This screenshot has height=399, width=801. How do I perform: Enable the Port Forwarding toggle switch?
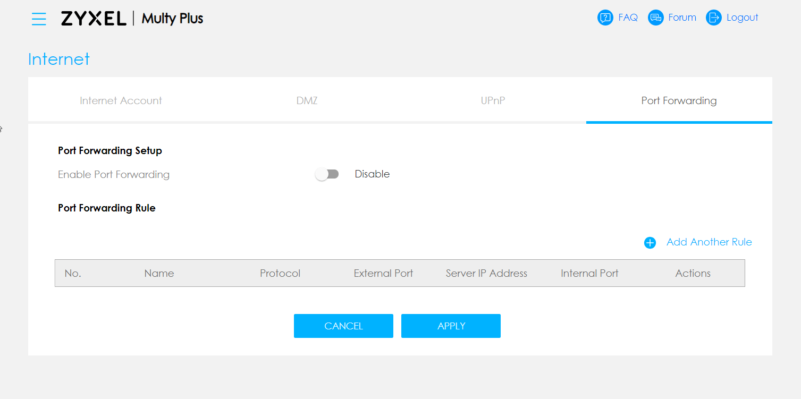click(x=327, y=174)
